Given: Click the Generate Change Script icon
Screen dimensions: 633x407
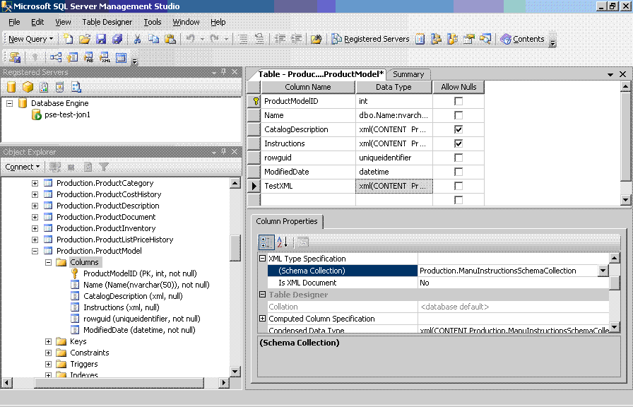Looking at the screenshot, I should point(15,58).
